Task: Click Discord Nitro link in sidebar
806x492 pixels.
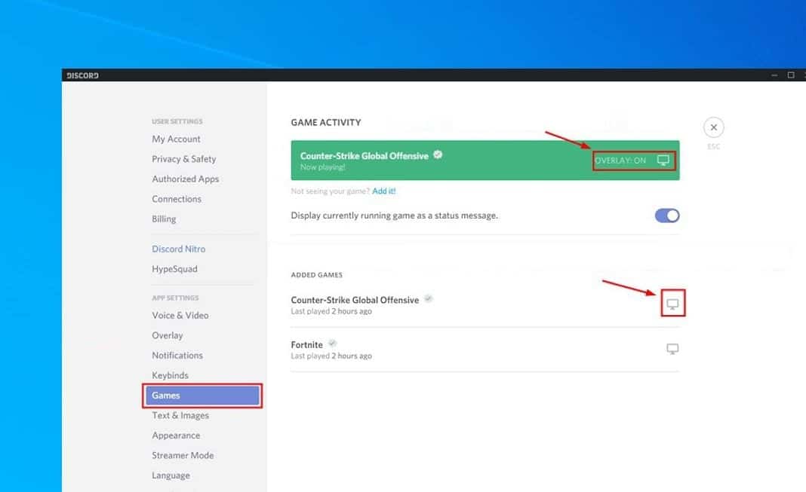Action: click(x=178, y=249)
